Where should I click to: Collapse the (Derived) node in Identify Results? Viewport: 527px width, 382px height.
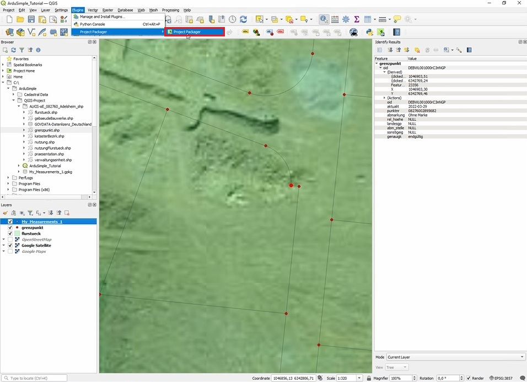click(384, 72)
